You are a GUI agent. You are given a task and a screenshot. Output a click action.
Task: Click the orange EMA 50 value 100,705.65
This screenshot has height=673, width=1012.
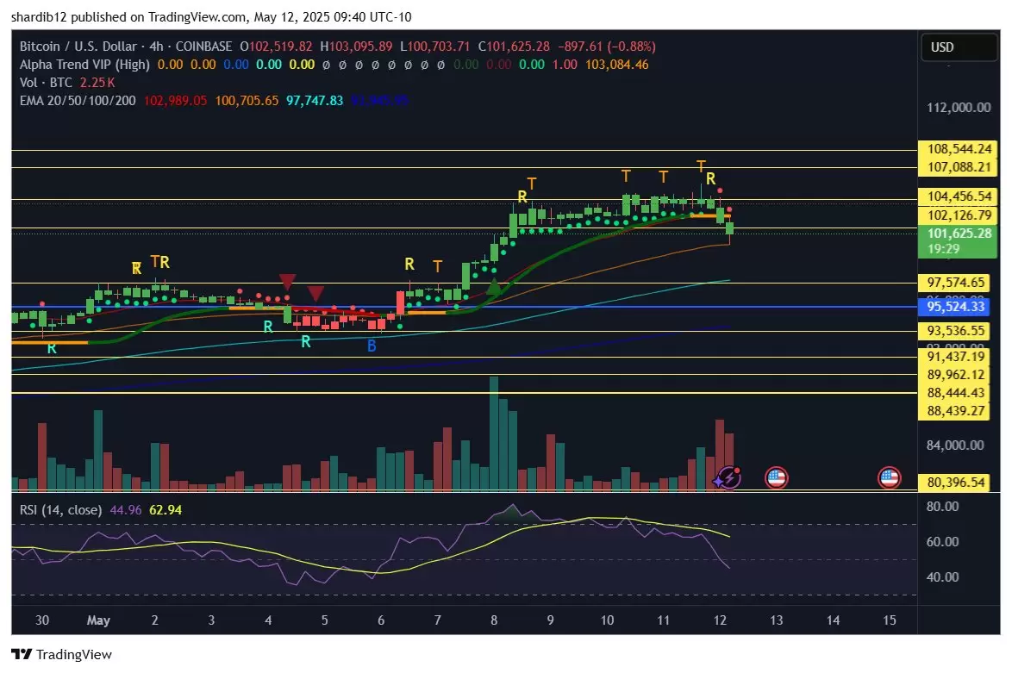[x=247, y=101]
